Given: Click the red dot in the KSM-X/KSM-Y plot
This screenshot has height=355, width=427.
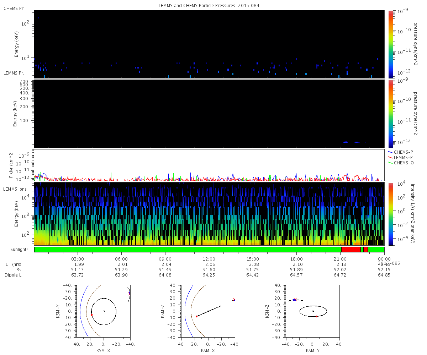Looking at the screenshot, I should [92, 315].
